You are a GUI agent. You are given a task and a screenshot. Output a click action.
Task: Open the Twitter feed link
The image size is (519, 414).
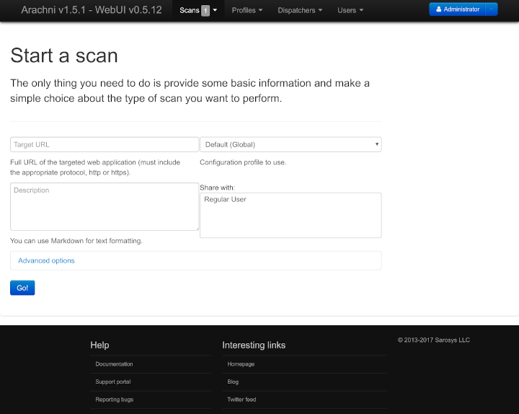(x=241, y=400)
